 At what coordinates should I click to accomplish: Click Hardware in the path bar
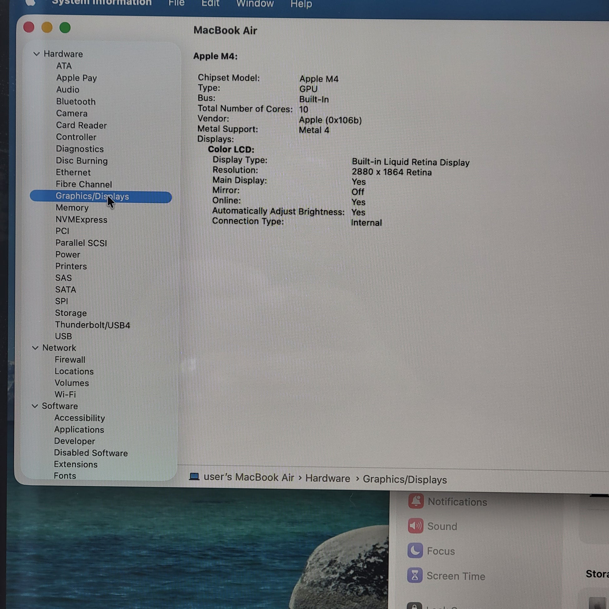point(328,478)
